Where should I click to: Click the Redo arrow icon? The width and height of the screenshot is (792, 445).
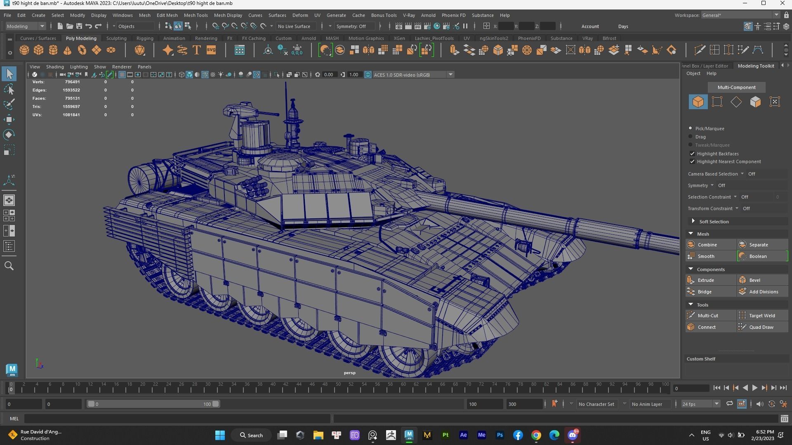point(98,26)
